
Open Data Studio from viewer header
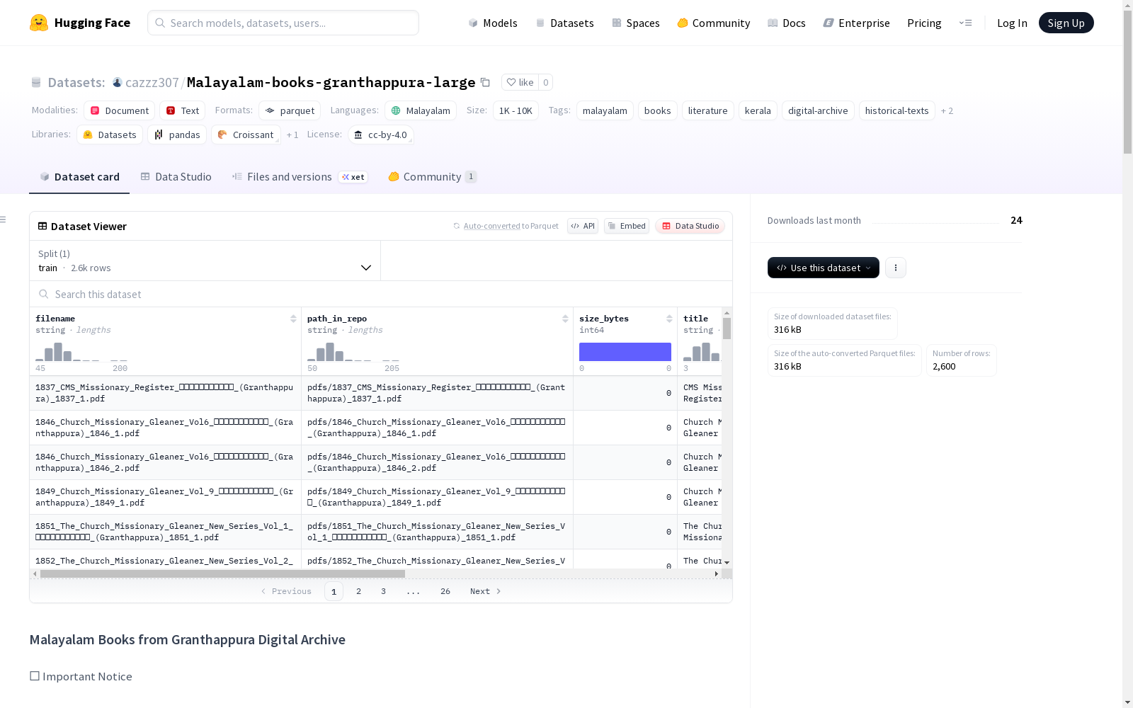[x=690, y=226]
